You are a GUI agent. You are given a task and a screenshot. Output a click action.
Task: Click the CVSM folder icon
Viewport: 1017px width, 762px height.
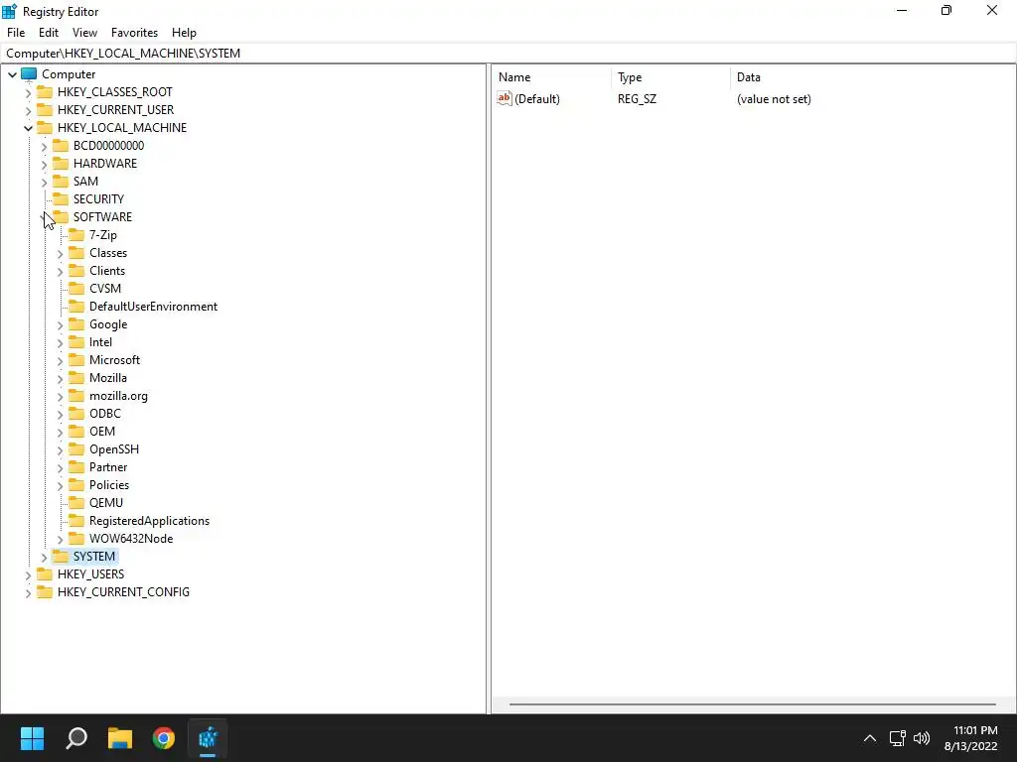tap(76, 289)
